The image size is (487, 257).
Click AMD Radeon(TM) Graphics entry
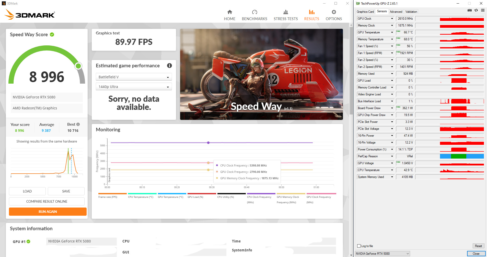coord(47,108)
